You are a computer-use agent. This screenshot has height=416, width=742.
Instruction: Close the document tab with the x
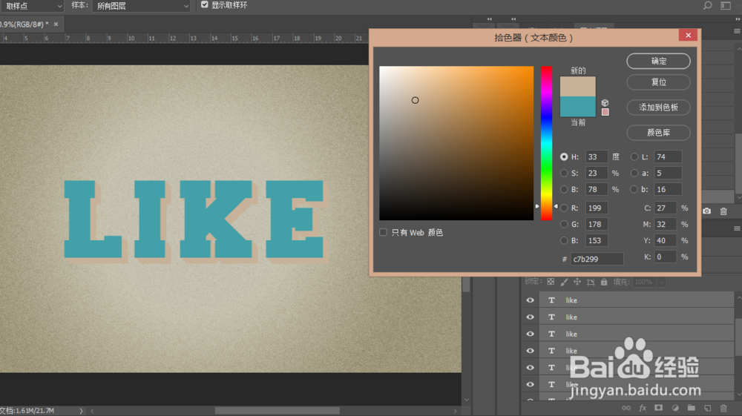pyautogui.click(x=56, y=24)
